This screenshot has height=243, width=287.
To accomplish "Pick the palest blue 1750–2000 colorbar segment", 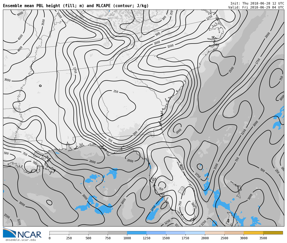I will 195,233.
